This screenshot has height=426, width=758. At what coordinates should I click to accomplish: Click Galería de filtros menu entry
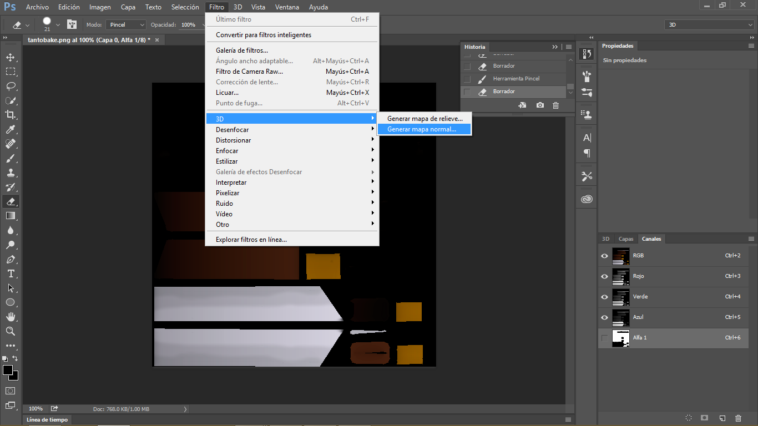(242, 50)
